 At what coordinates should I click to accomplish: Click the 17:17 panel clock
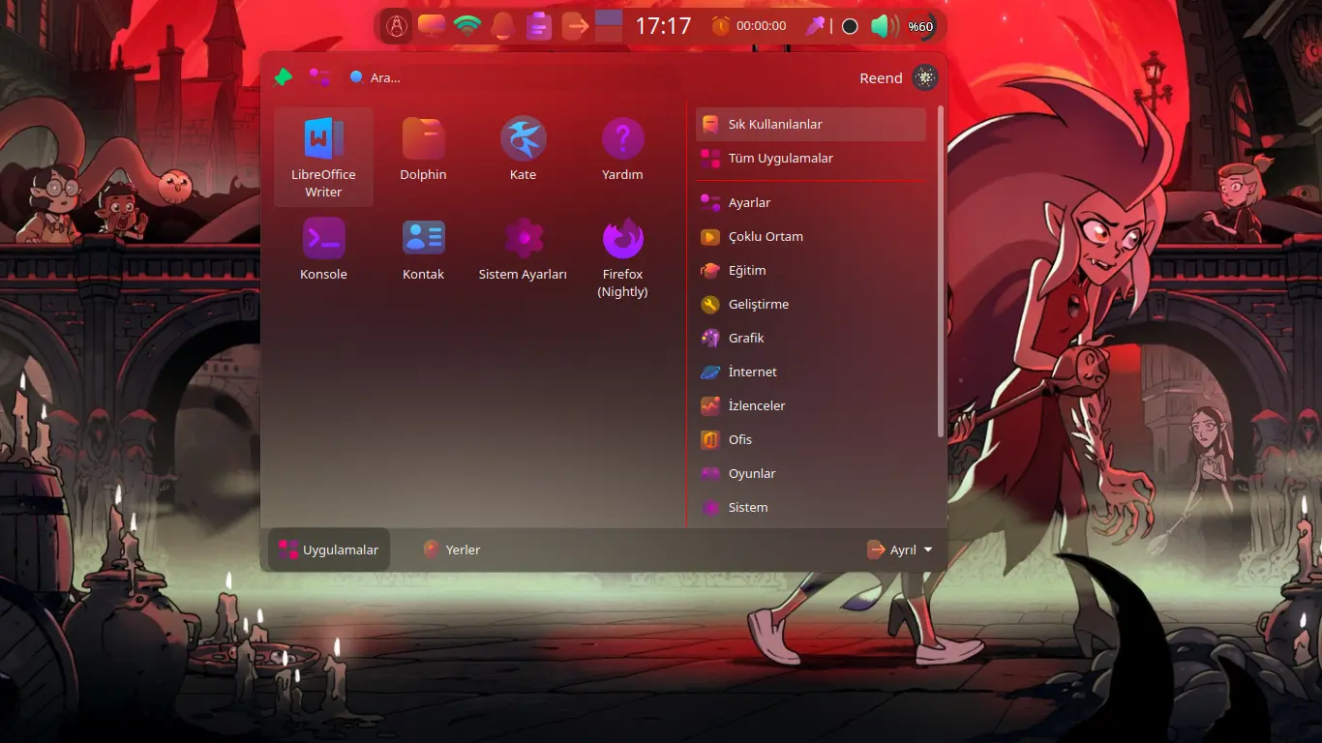coord(663,26)
